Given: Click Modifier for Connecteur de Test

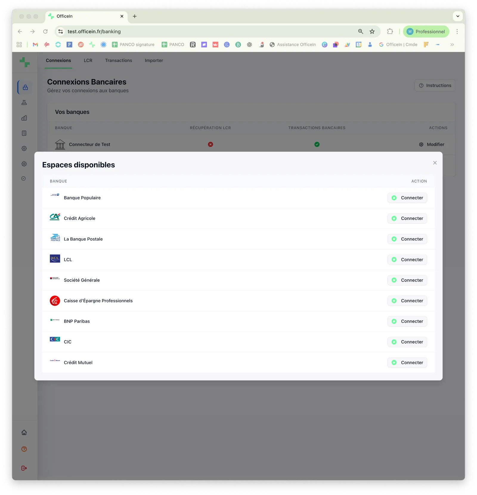Looking at the screenshot, I should 432,144.
